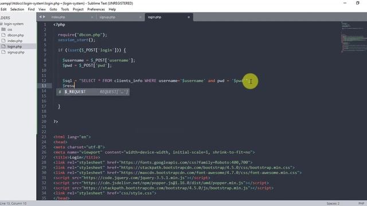Click the signup.php file icon

(3, 52)
